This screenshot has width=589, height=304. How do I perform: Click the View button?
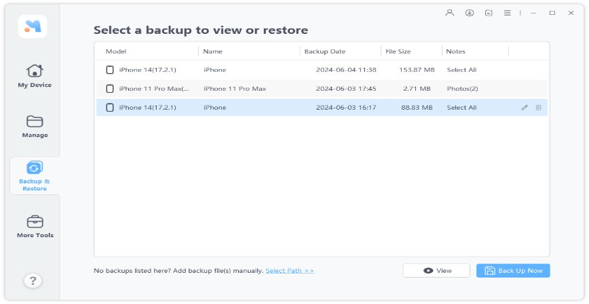point(436,271)
